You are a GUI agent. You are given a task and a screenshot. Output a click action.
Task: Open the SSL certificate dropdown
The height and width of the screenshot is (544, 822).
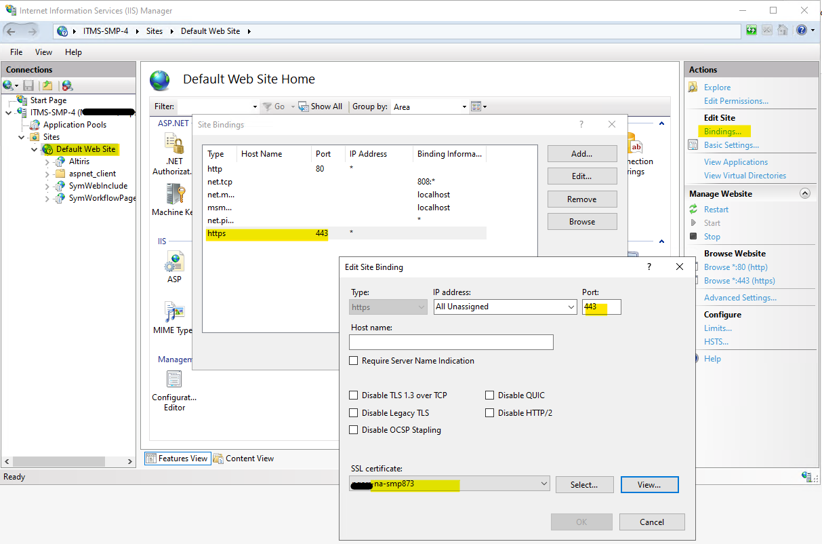pos(543,484)
